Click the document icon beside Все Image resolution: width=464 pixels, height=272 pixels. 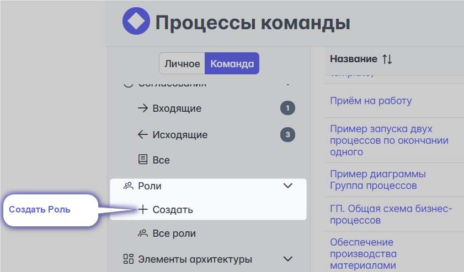point(143,160)
